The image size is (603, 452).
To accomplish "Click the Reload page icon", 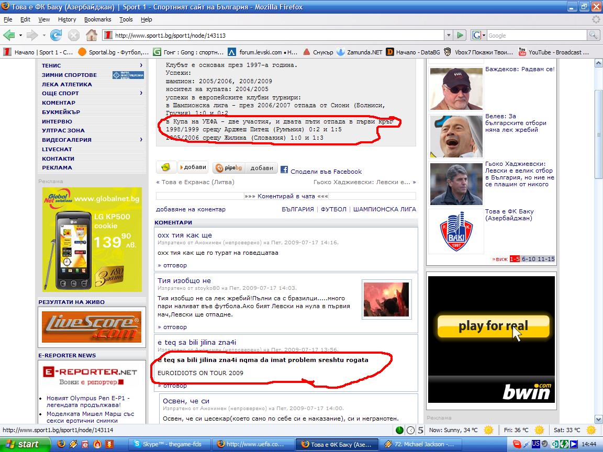I will pyautogui.click(x=56, y=36).
